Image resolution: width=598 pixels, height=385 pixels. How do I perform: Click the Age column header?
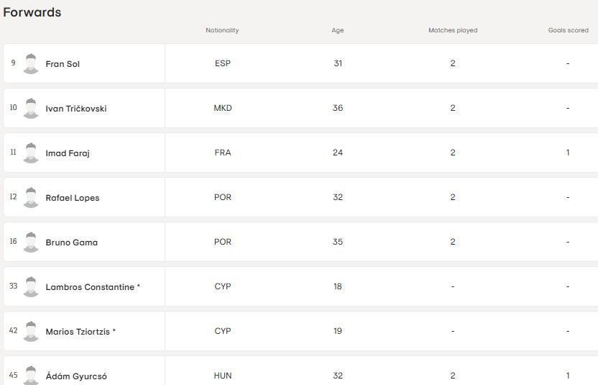pyautogui.click(x=338, y=30)
